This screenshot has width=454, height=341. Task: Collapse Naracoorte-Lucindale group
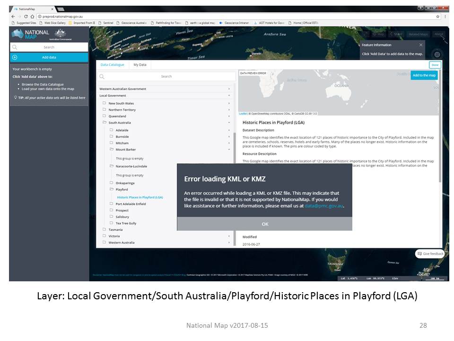pos(131,166)
